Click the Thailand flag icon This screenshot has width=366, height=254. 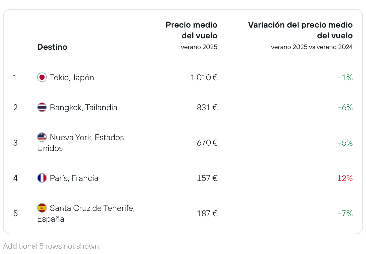click(42, 107)
